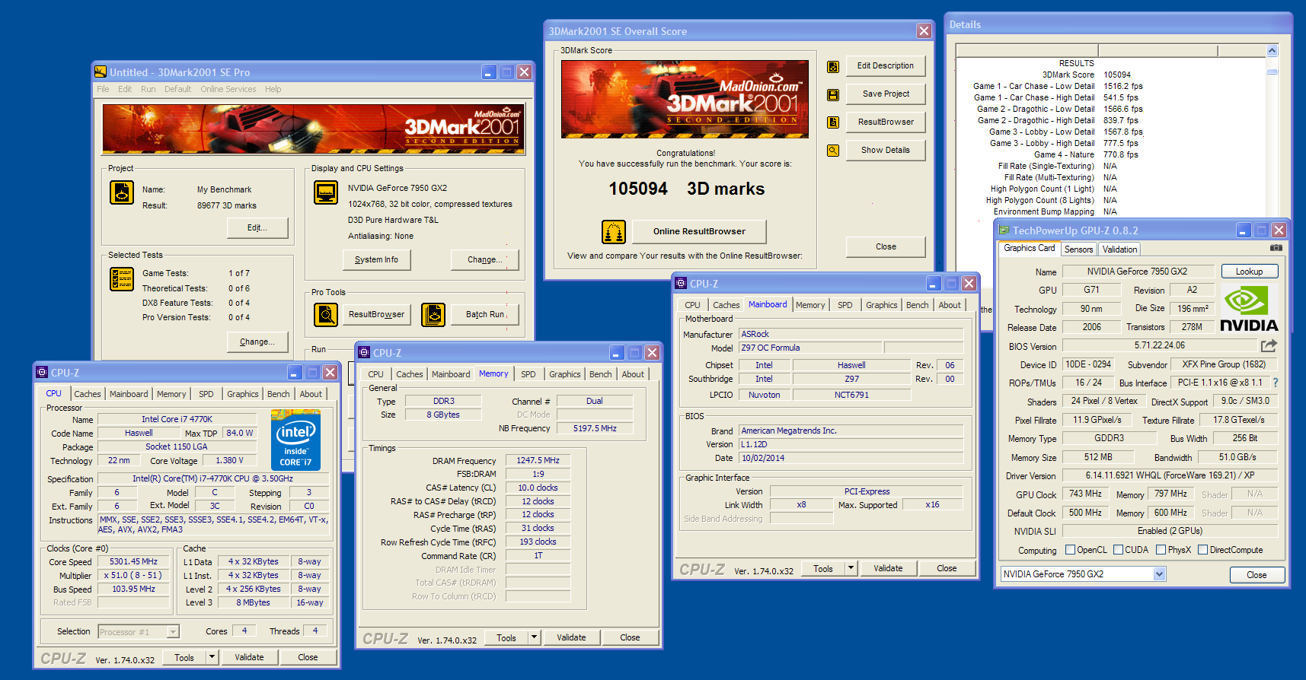Click the Close button in CPU-Z Memory window

(x=630, y=637)
